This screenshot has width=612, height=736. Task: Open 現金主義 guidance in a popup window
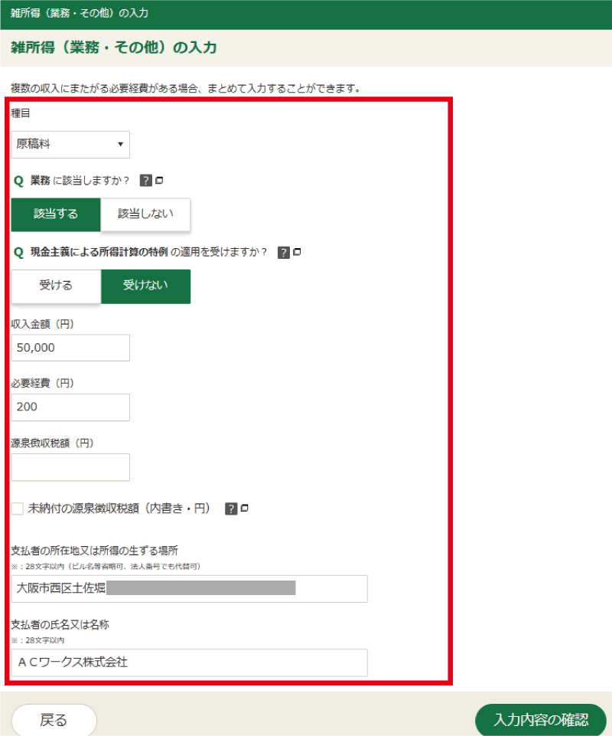295,253
